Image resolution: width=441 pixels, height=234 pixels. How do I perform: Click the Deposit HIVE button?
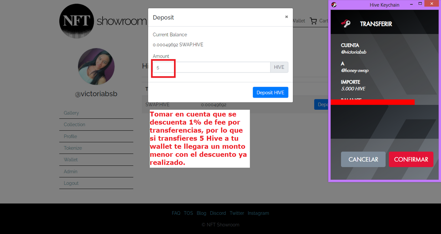point(270,92)
